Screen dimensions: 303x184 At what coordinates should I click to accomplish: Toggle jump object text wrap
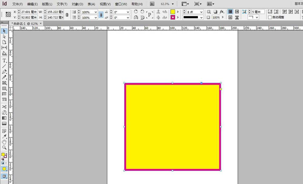point(237,17)
